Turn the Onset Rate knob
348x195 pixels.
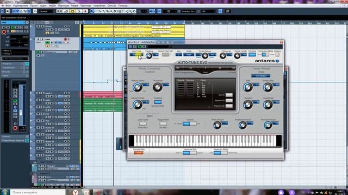tap(268, 105)
